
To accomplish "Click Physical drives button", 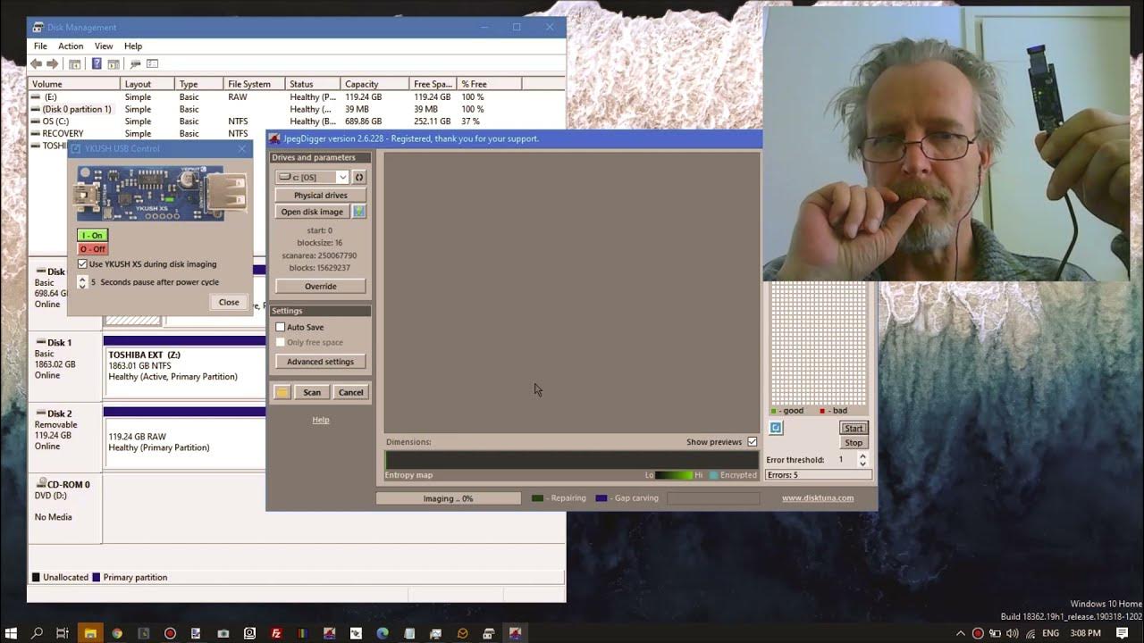I will point(320,195).
